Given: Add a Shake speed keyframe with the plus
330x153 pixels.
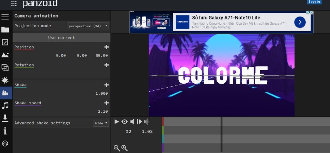Looking at the screenshot, I should [106, 103].
